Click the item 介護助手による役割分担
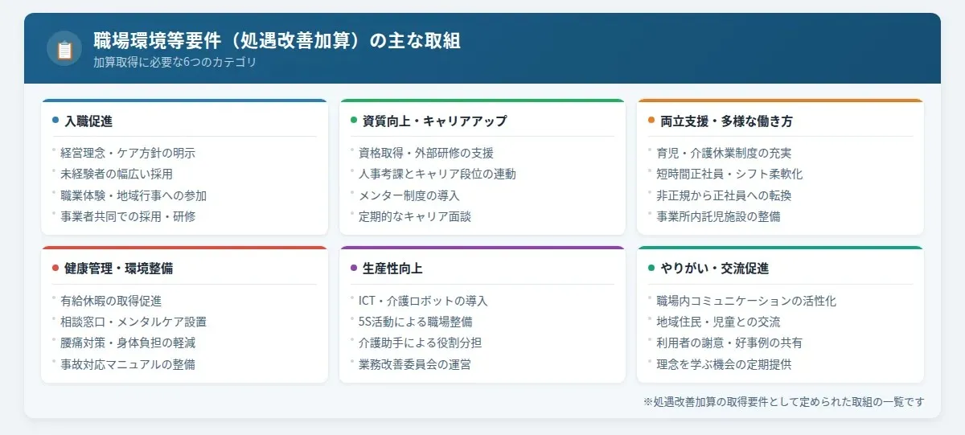The image size is (965, 435). click(421, 343)
